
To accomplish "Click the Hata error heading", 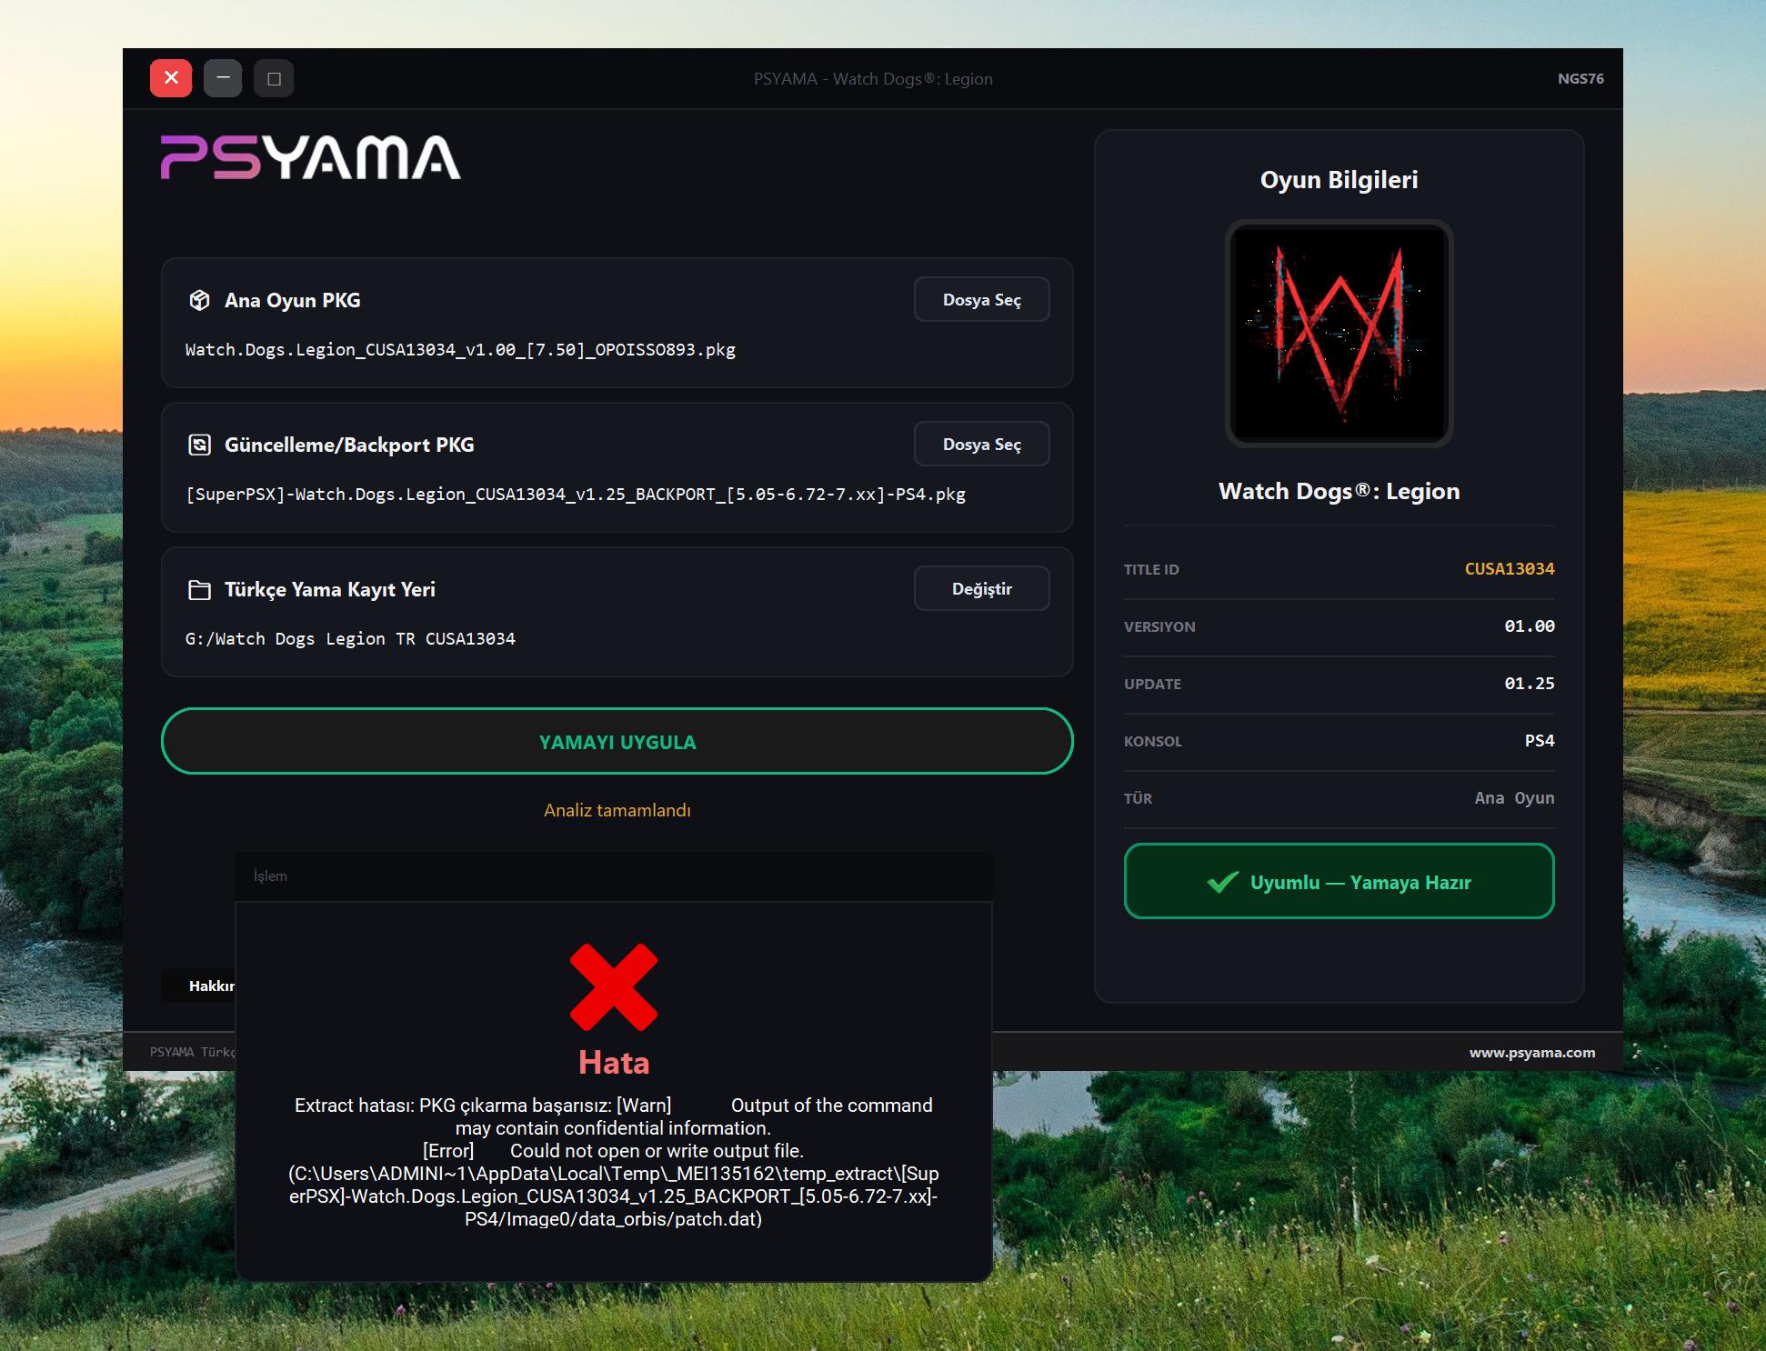I will pyautogui.click(x=614, y=1063).
